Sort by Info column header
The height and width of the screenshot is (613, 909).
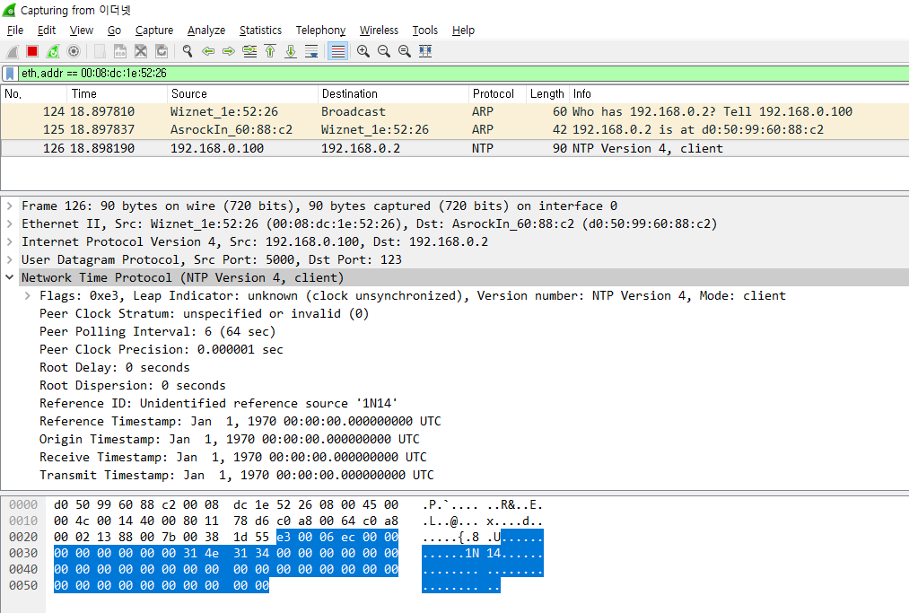coord(739,94)
